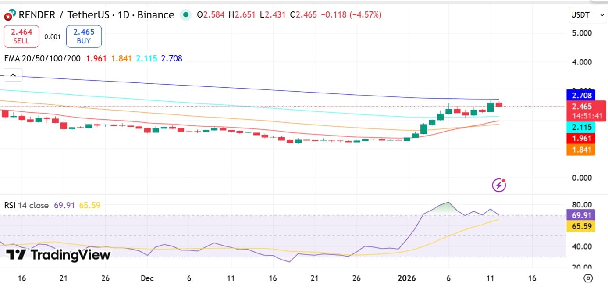Open the USDT currency dropdown

(x=587, y=15)
